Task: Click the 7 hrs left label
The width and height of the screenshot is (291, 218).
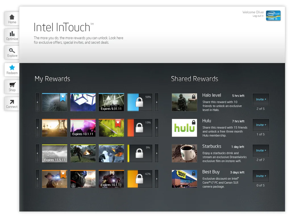Action: pyautogui.click(x=238, y=121)
